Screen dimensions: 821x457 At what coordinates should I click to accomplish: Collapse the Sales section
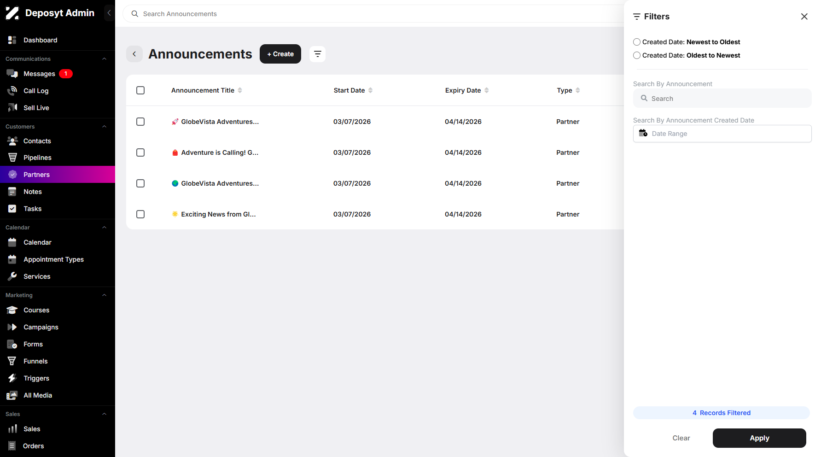(105, 414)
